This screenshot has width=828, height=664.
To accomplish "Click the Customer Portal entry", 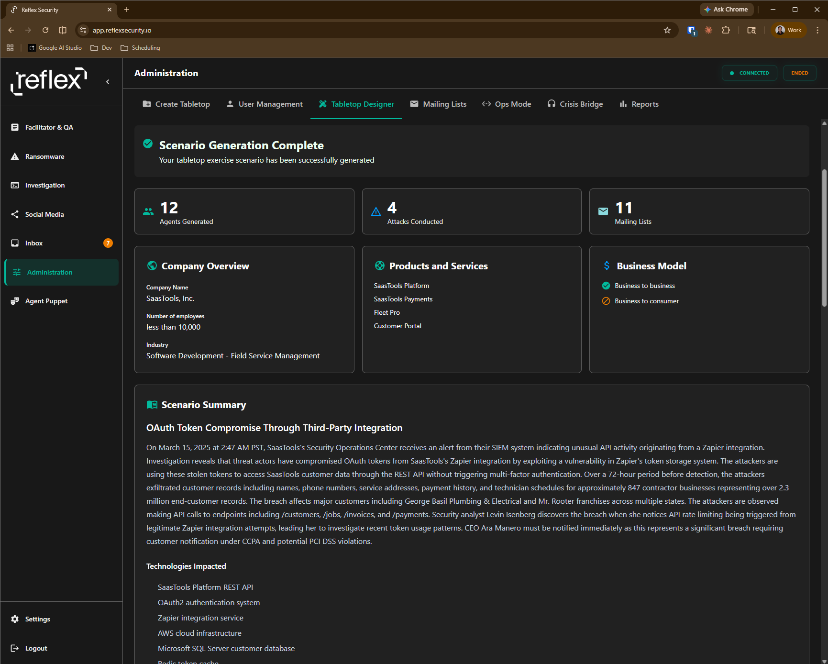I will pyautogui.click(x=397, y=326).
